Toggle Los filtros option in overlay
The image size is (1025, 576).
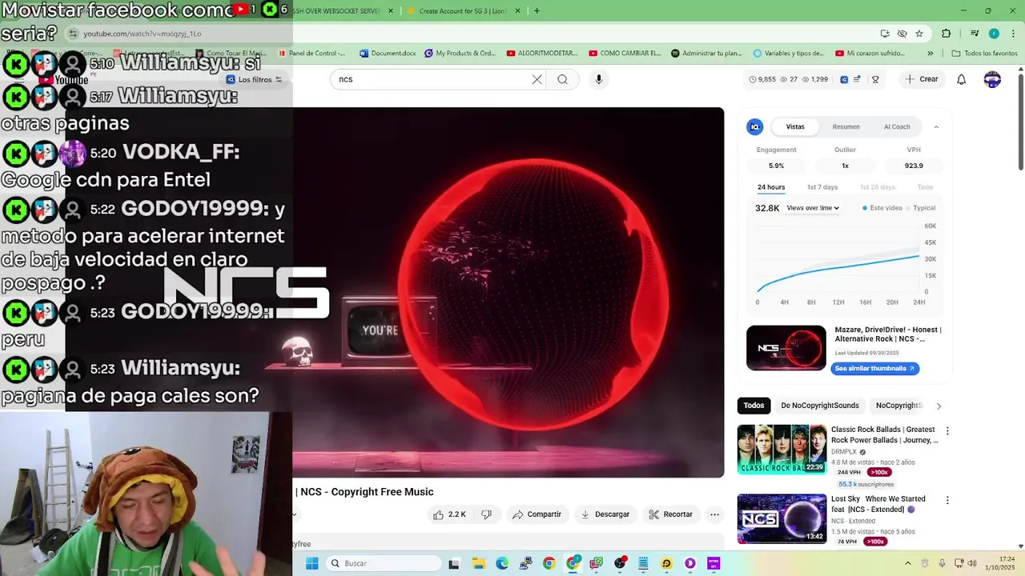tap(254, 79)
